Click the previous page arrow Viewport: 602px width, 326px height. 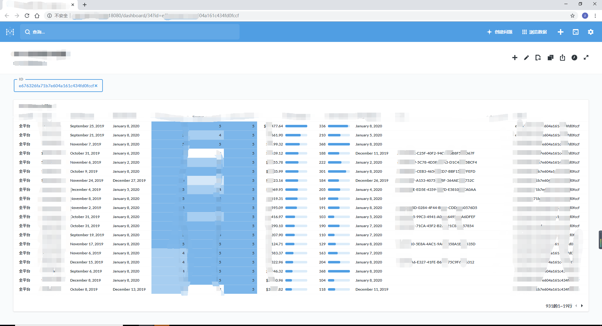point(576,306)
